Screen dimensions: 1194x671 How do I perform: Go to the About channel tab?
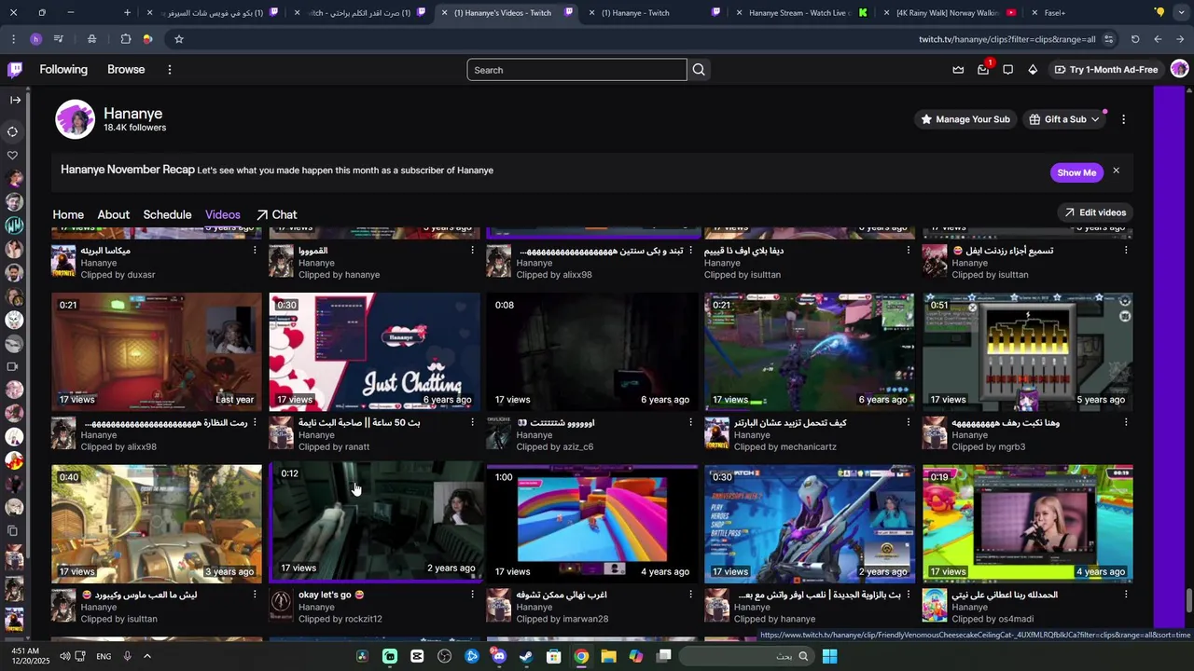[x=114, y=214]
